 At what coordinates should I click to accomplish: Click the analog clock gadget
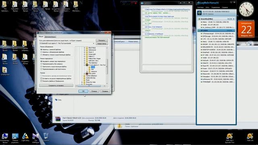tap(246, 9)
